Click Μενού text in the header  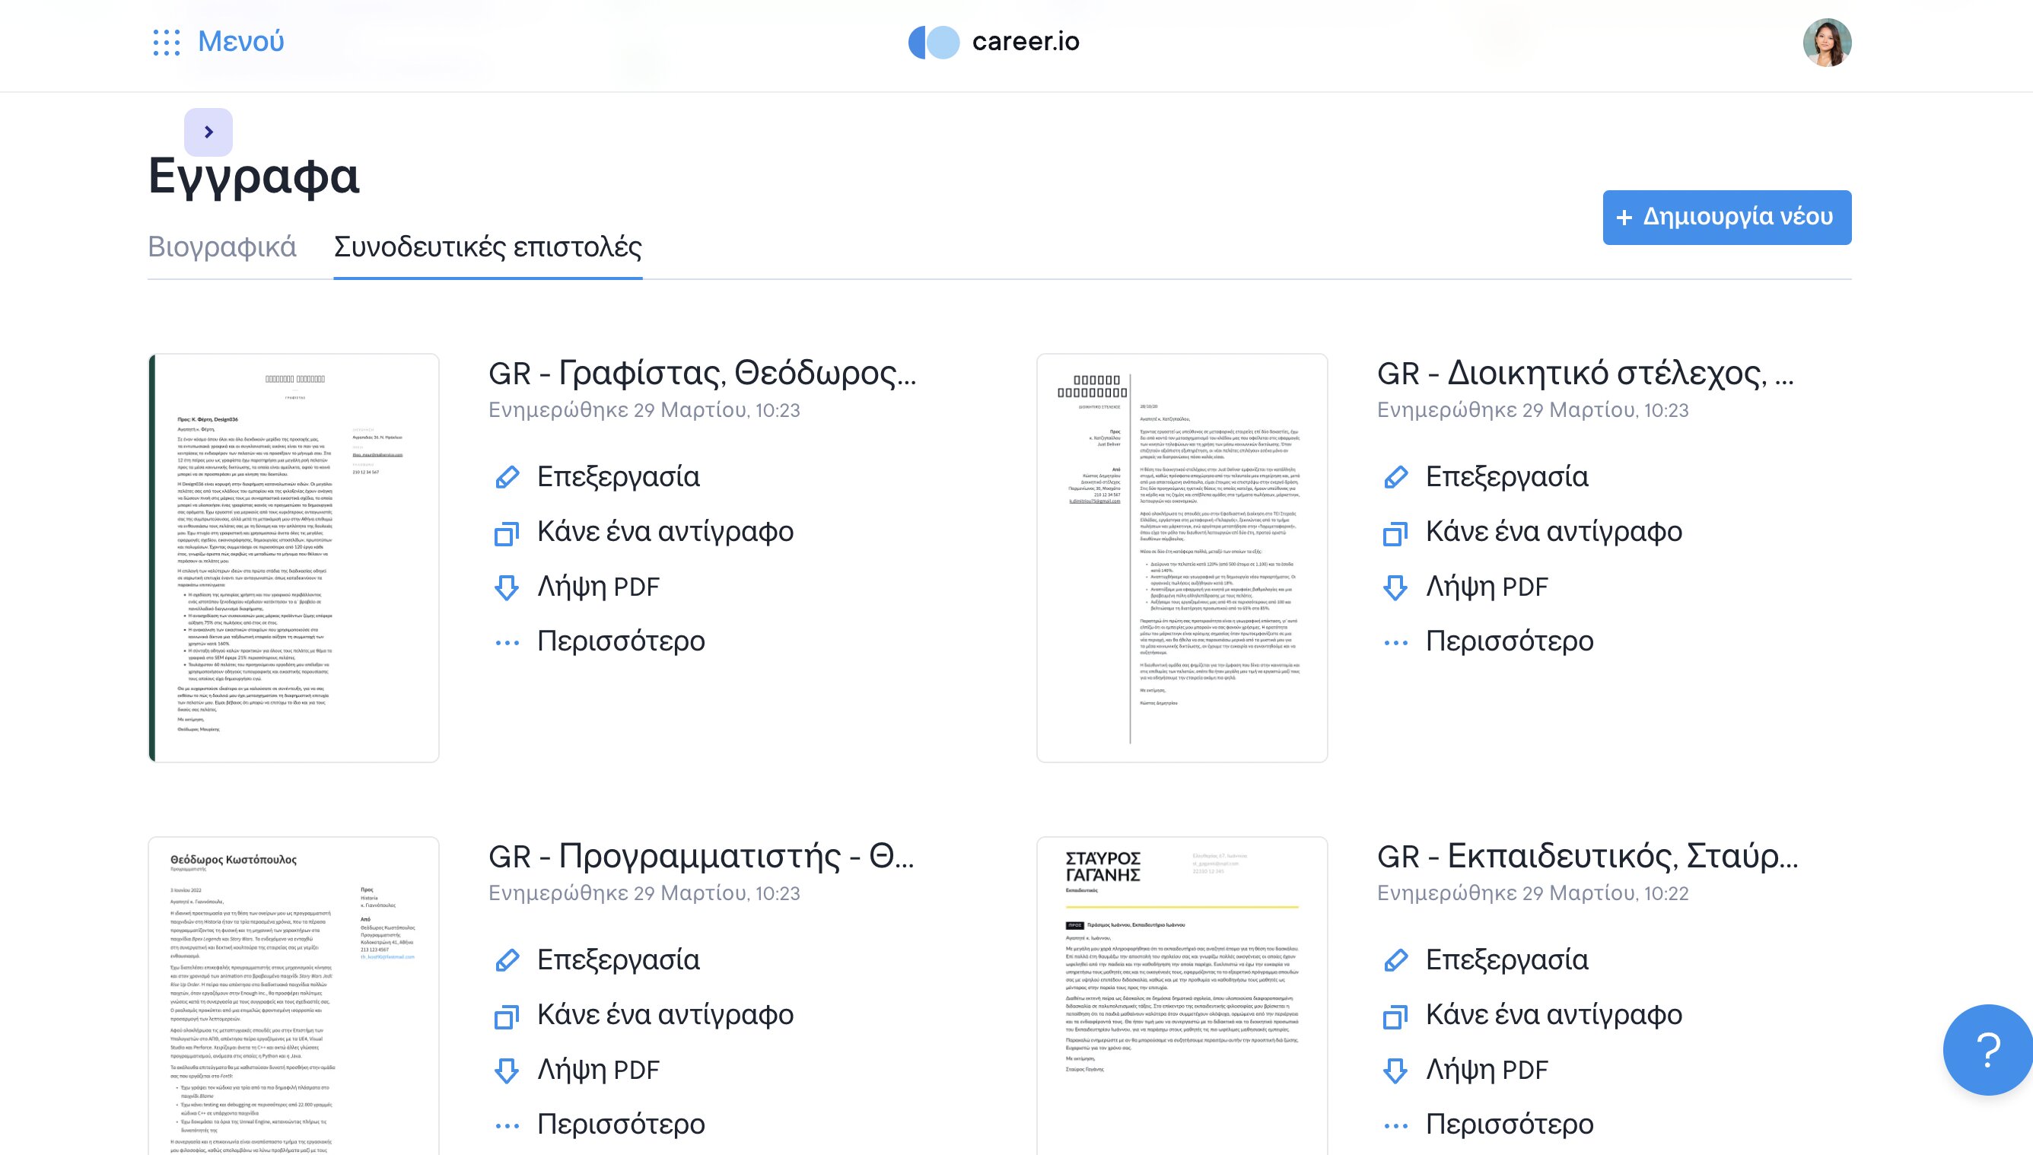point(241,41)
